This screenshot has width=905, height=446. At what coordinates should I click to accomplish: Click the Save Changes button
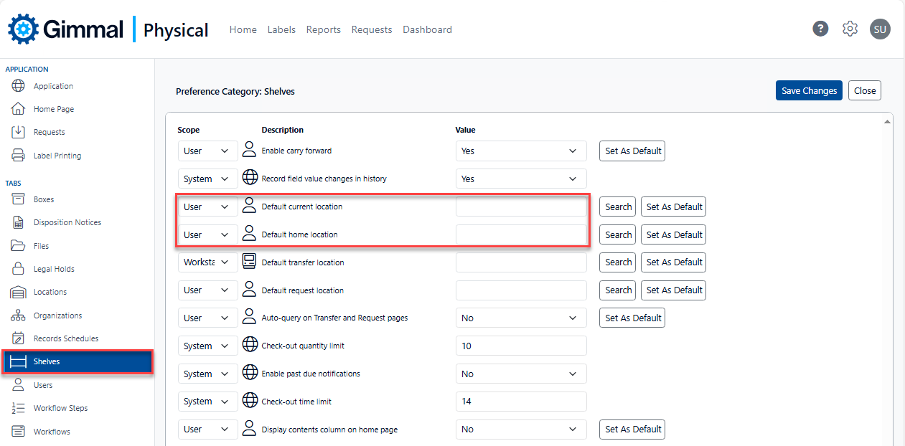pos(809,91)
